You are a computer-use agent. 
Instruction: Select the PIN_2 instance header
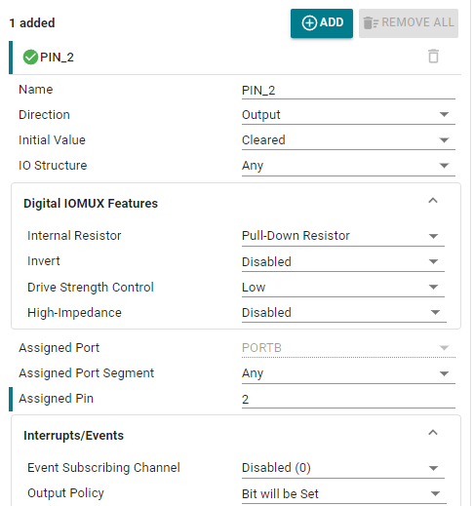[x=235, y=58]
